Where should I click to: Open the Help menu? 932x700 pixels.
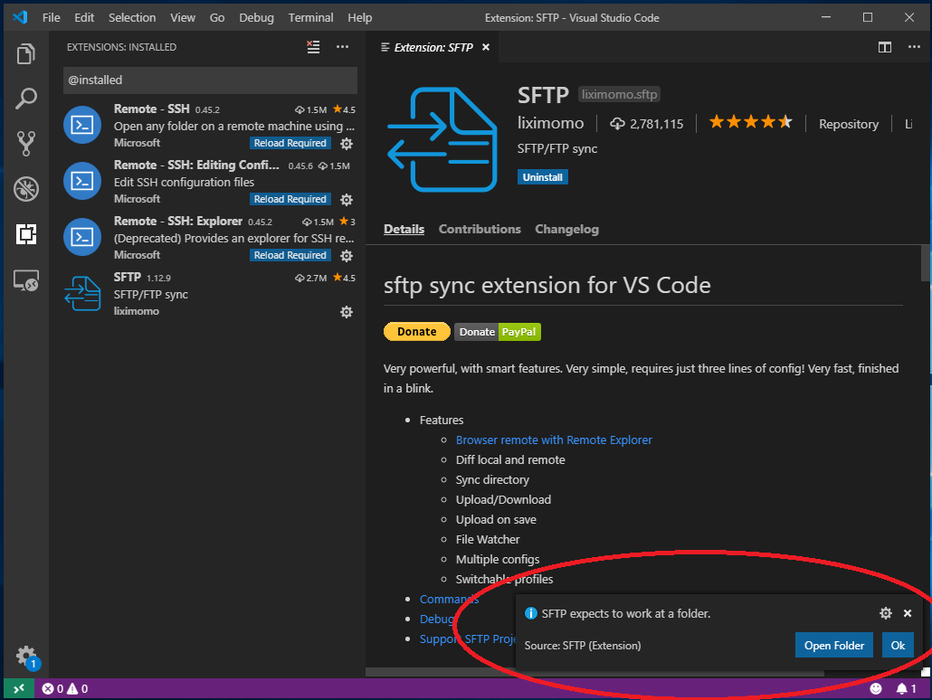(x=359, y=18)
